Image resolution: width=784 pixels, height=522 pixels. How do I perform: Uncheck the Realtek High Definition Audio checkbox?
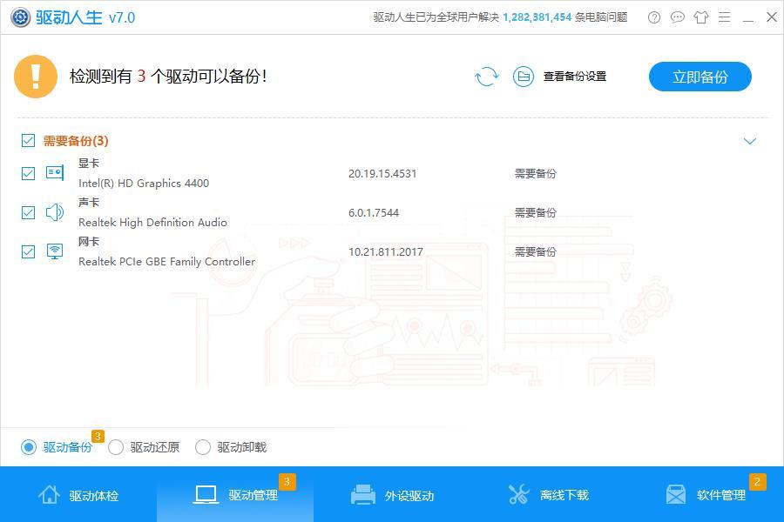[28, 212]
